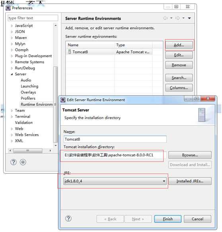Click the tree horizontal scrollbar thumb

[28, 151]
